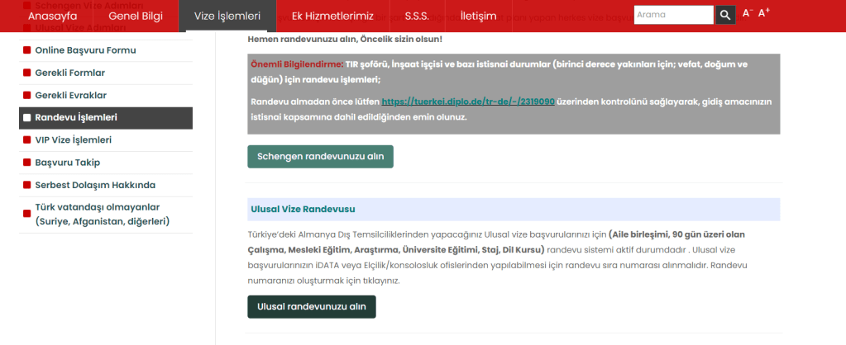The height and width of the screenshot is (345, 846).
Task: Expand the Vize İşlemleri menu
Action: (x=227, y=16)
